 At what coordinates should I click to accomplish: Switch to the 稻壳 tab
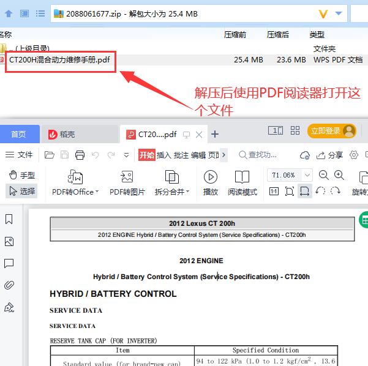click(x=79, y=134)
